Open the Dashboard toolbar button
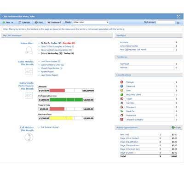The width and height of the screenshot is (184, 184). (x=54, y=23)
